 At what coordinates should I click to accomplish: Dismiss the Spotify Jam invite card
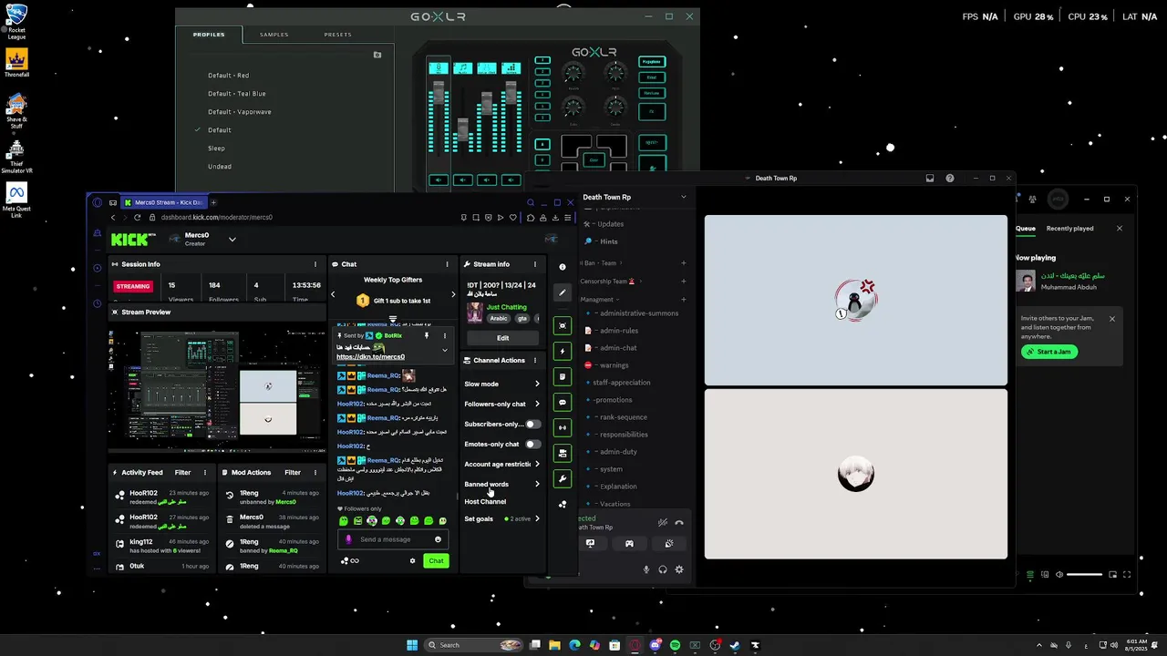(1111, 319)
